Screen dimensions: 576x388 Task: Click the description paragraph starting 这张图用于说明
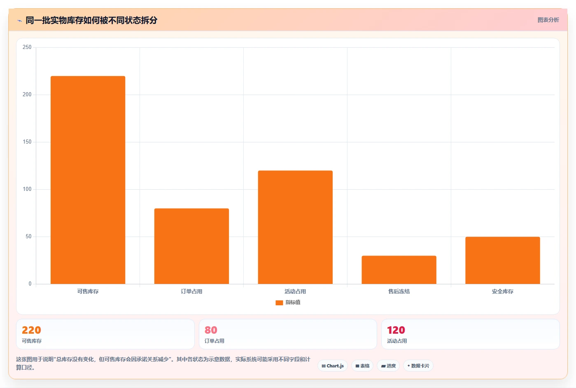tap(163, 363)
